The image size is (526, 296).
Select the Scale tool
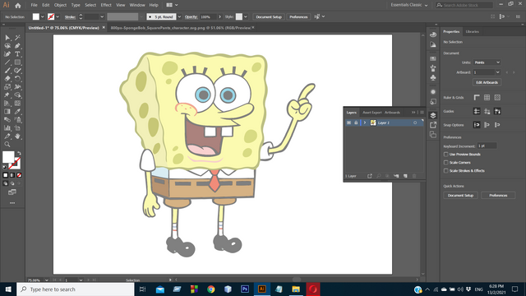pos(7,87)
